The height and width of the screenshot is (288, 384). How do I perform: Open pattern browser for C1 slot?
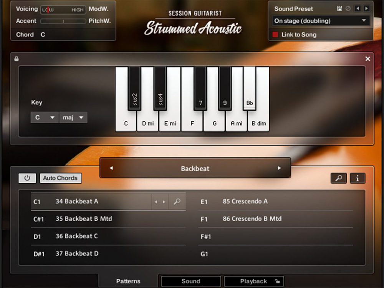point(177,202)
